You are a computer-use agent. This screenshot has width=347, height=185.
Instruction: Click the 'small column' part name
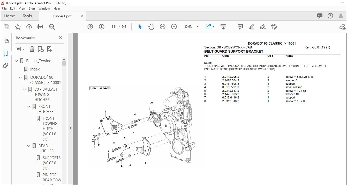(294, 87)
